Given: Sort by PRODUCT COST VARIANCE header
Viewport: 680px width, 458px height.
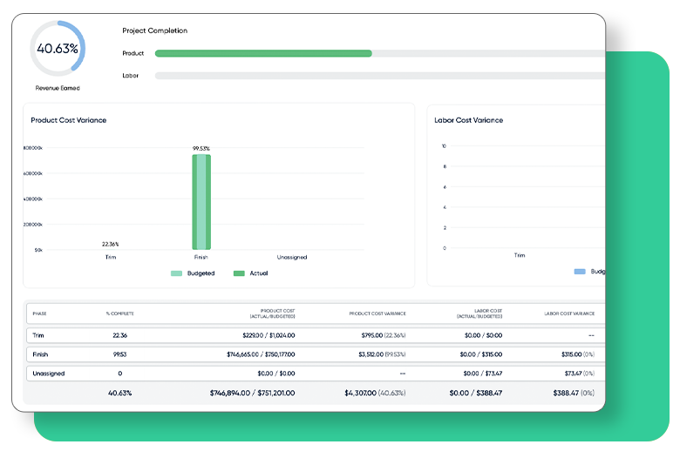Looking at the screenshot, I should 377,313.
